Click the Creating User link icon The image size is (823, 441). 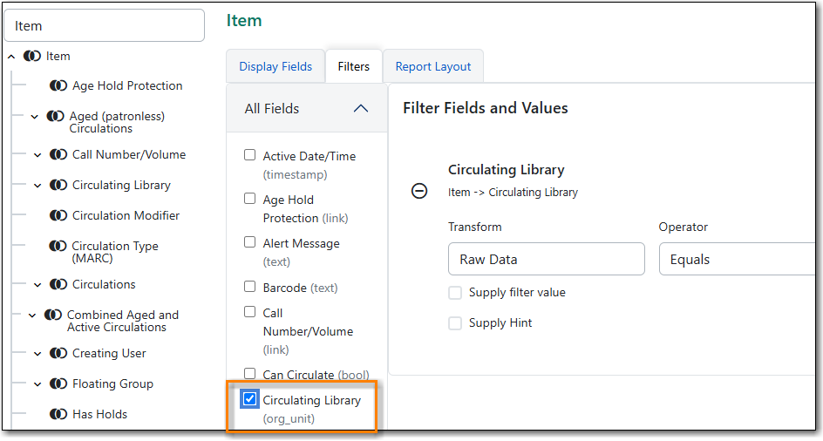coord(58,353)
